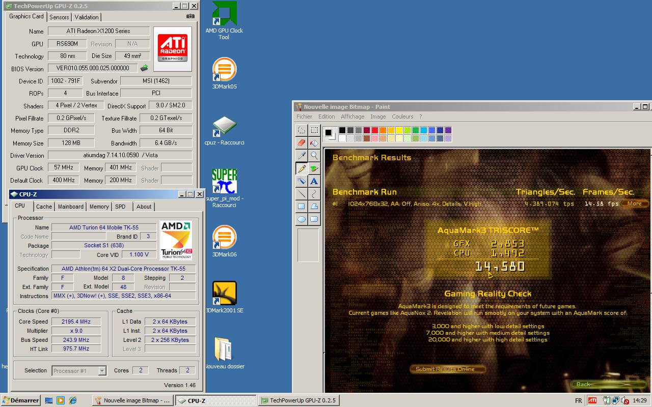Choose the Fill with color bucket tool

[x=314, y=143]
